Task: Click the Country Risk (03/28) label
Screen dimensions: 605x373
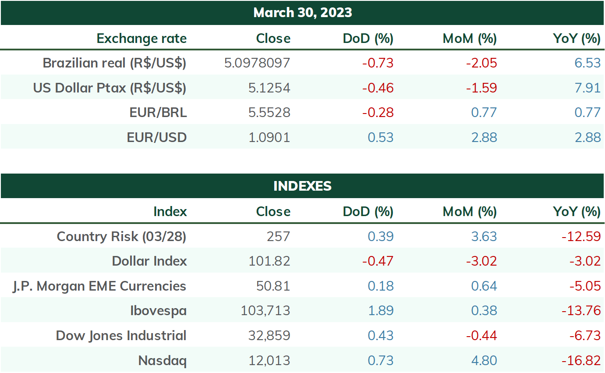Action: pyautogui.click(x=121, y=237)
